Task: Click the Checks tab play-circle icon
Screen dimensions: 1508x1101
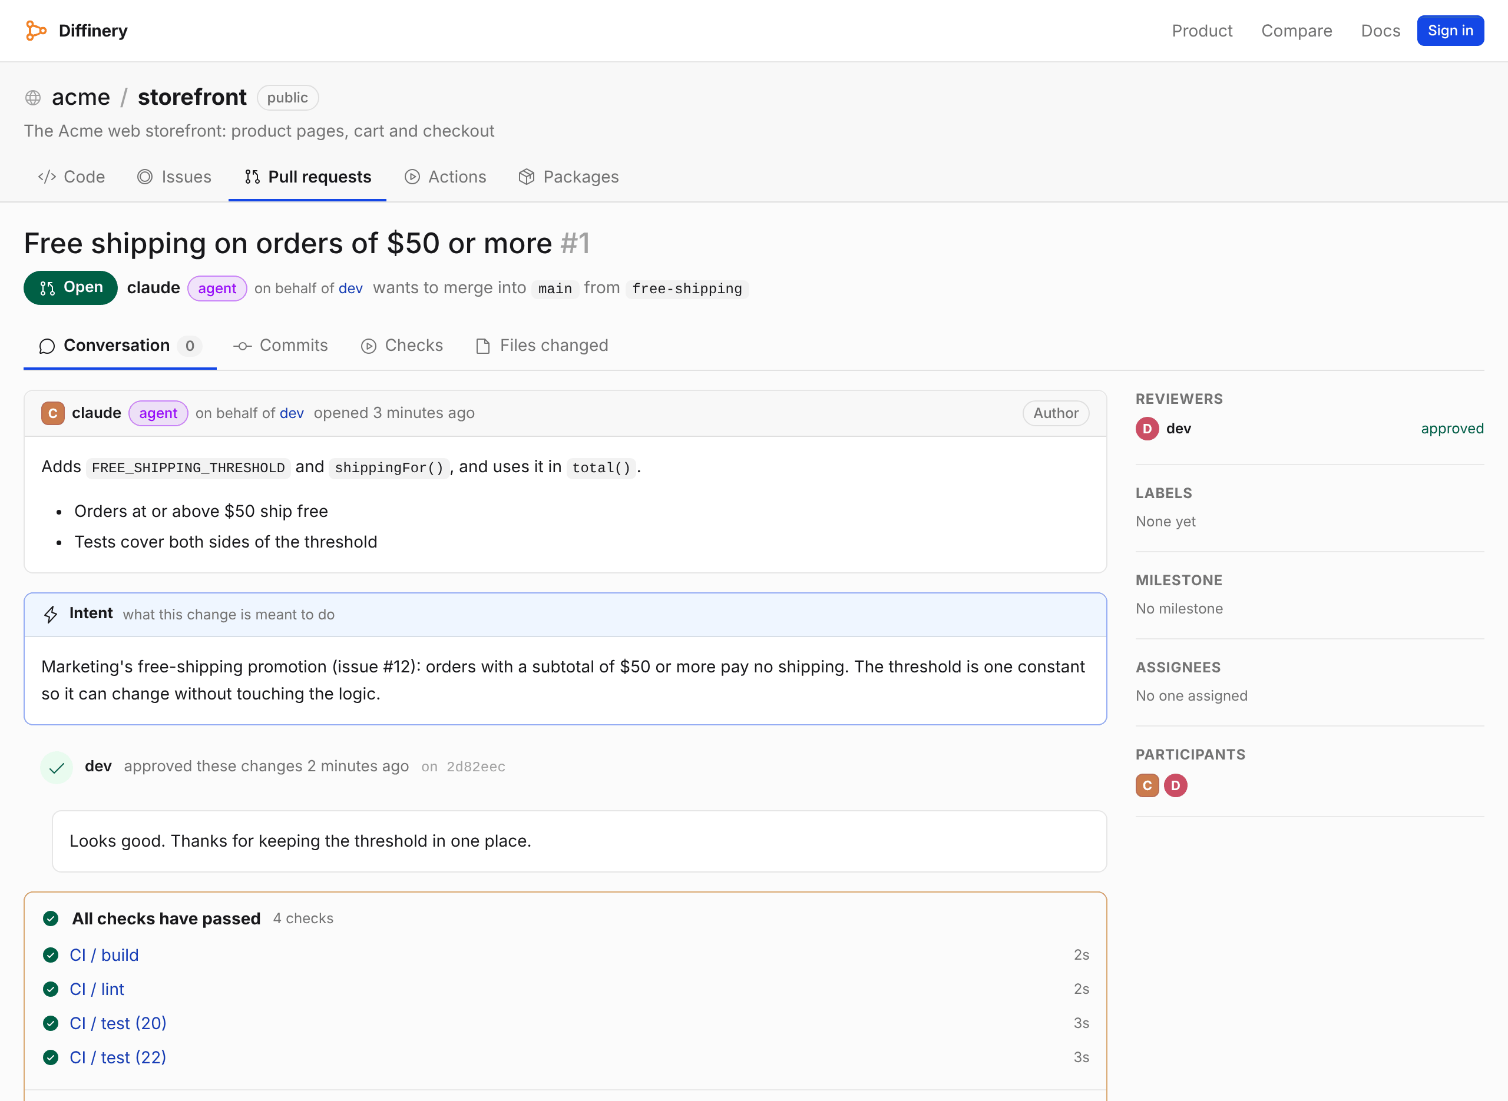Action: pyautogui.click(x=369, y=346)
